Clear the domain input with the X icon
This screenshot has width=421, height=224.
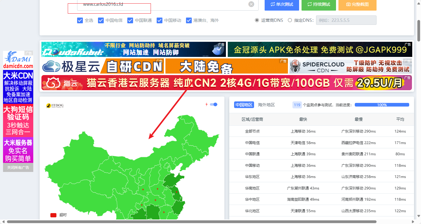251,4
